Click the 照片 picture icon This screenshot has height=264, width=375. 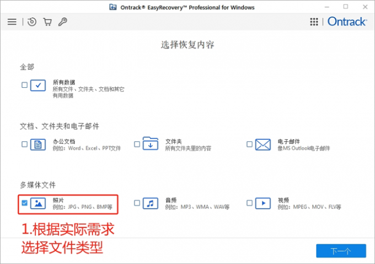[38, 203]
